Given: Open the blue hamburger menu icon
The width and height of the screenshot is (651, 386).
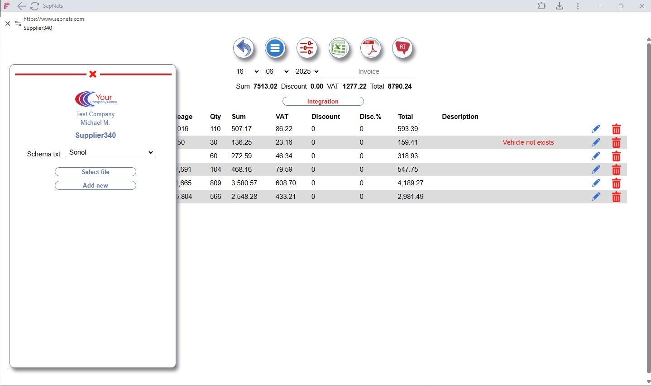Looking at the screenshot, I should 275,47.
